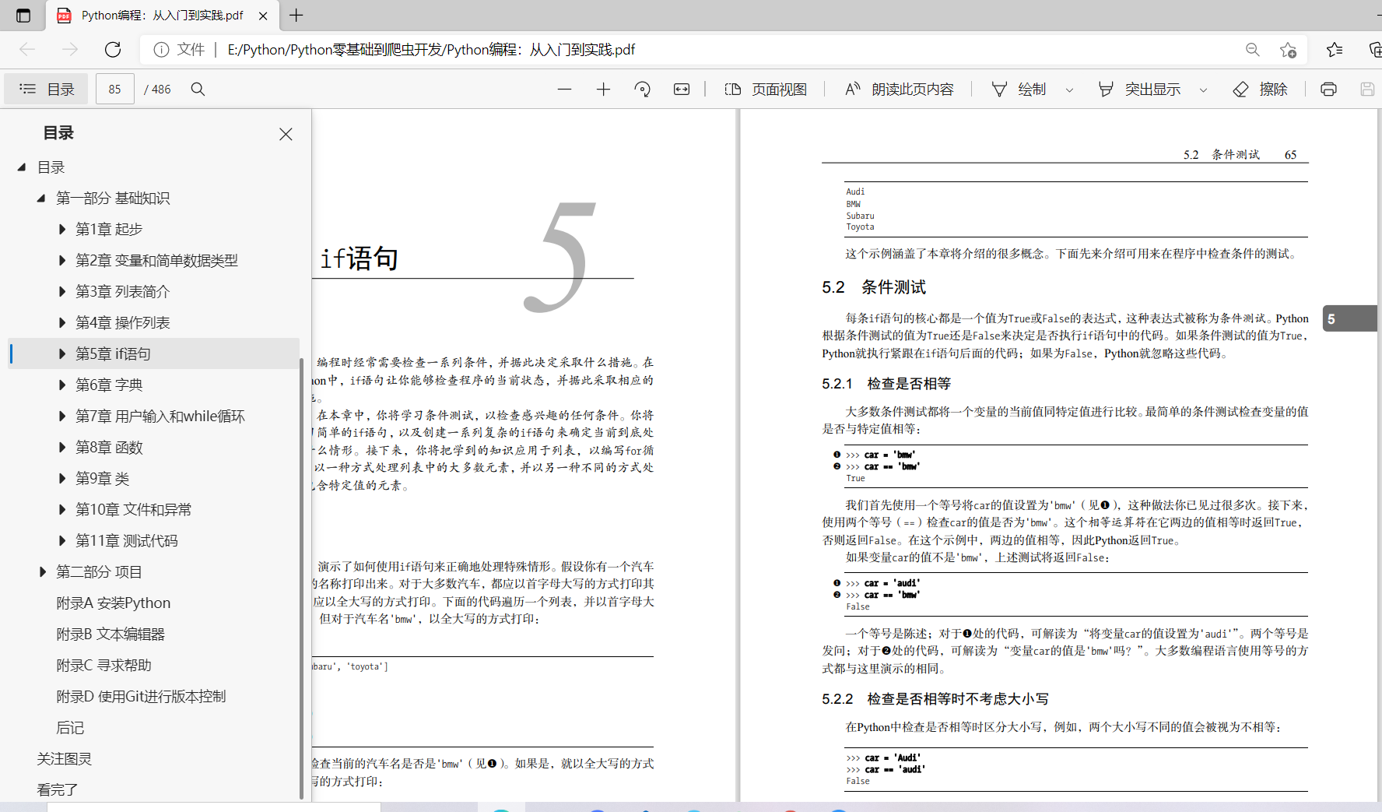Zoom in on the PDF

coord(604,89)
